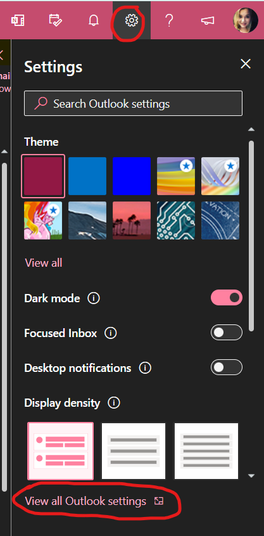Click the search magnifier icon

click(41, 103)
